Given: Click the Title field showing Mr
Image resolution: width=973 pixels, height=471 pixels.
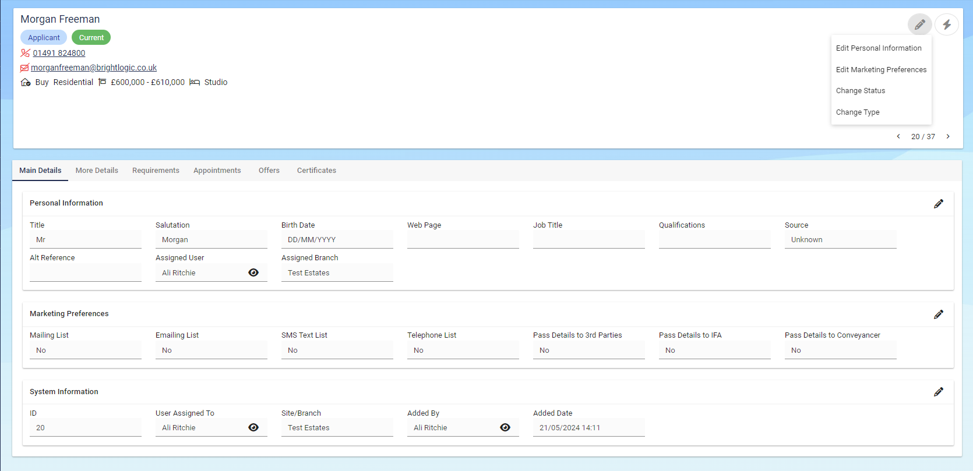Looking at the screenshot, I should 86,240.
